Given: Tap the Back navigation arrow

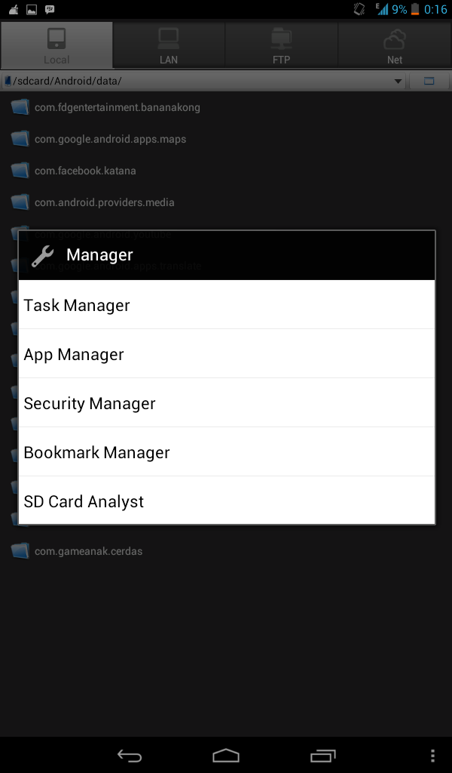Looking at the screenshot, I should click(x=129, y=755).
